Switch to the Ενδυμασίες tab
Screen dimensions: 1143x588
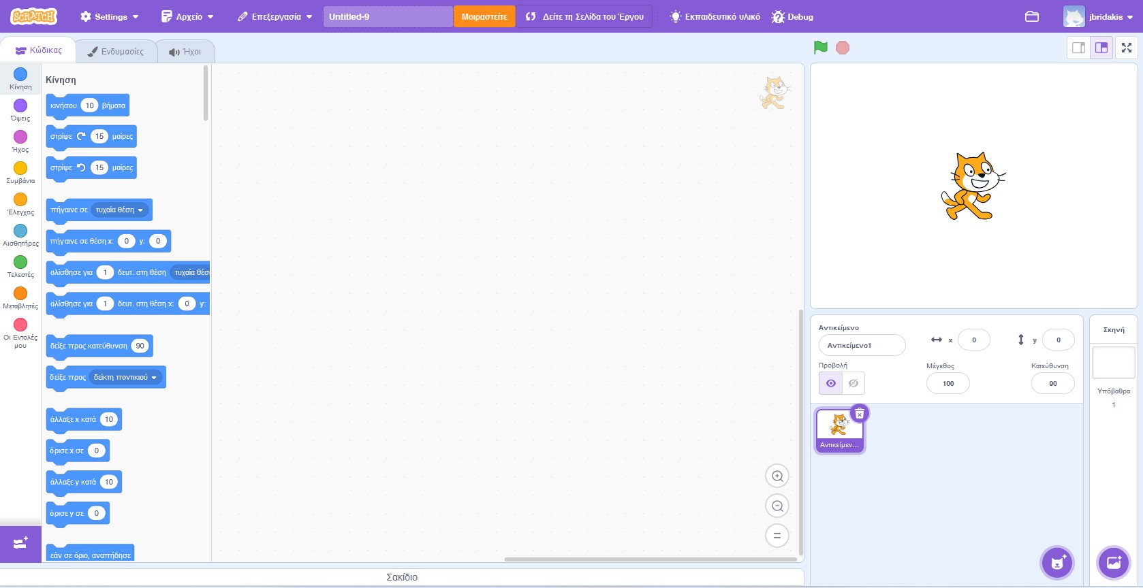[x=116, y=51]
